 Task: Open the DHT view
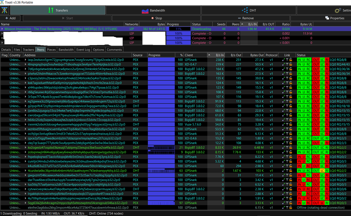249,10
